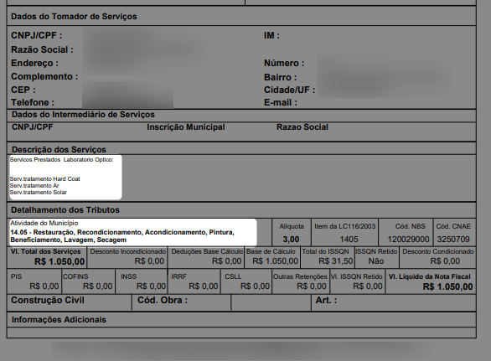Click the 'Detalhamento dos Tributos' section header
Viewport: 491px width, 361px height.
click(x=65, y=209)
